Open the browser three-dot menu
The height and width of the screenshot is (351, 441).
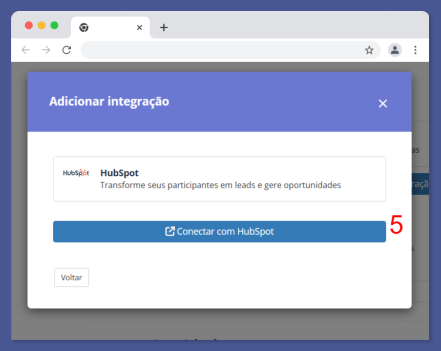pyautogui.click(x=415, y=50)
